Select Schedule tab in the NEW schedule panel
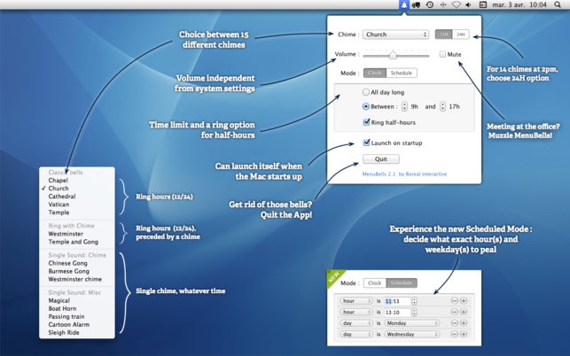 point(402,283)
